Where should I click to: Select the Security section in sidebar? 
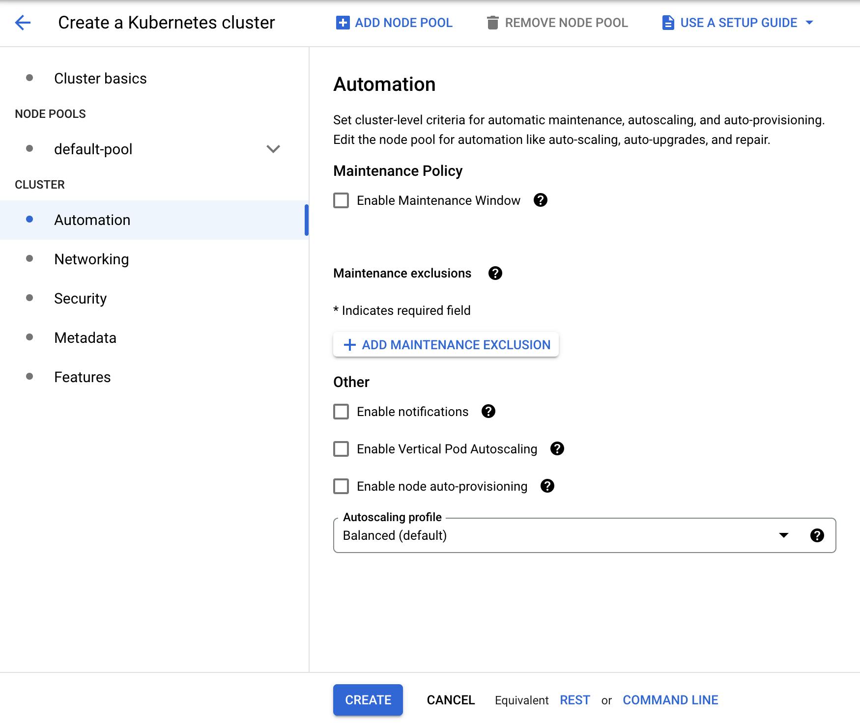(80, 298)
